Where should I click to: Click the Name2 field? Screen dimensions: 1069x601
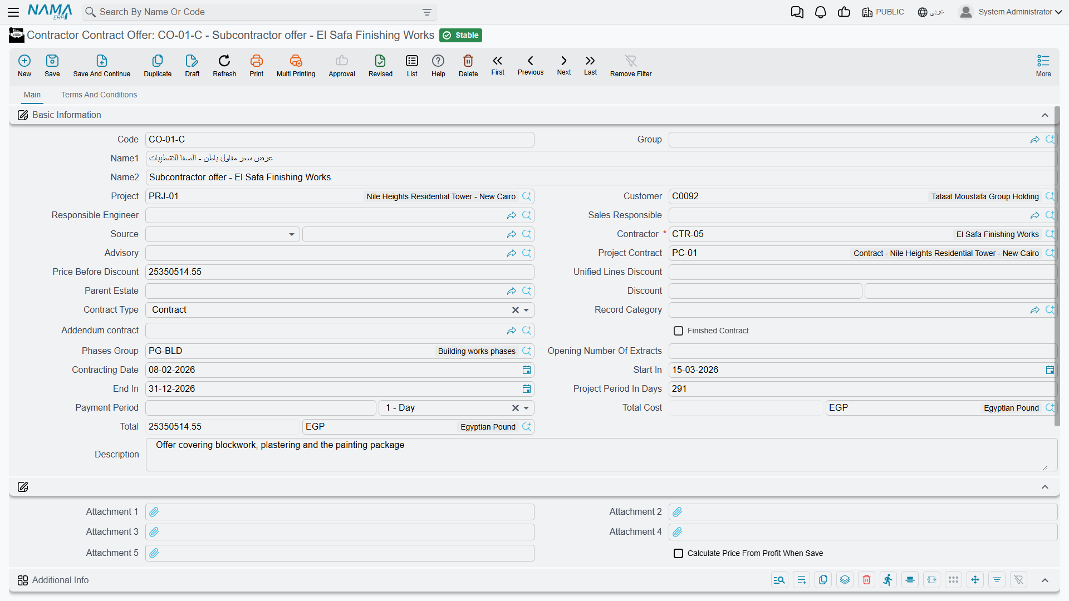click(601, 178)
